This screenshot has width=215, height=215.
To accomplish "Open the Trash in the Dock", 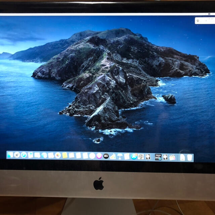I will click(x=189, y=158).
